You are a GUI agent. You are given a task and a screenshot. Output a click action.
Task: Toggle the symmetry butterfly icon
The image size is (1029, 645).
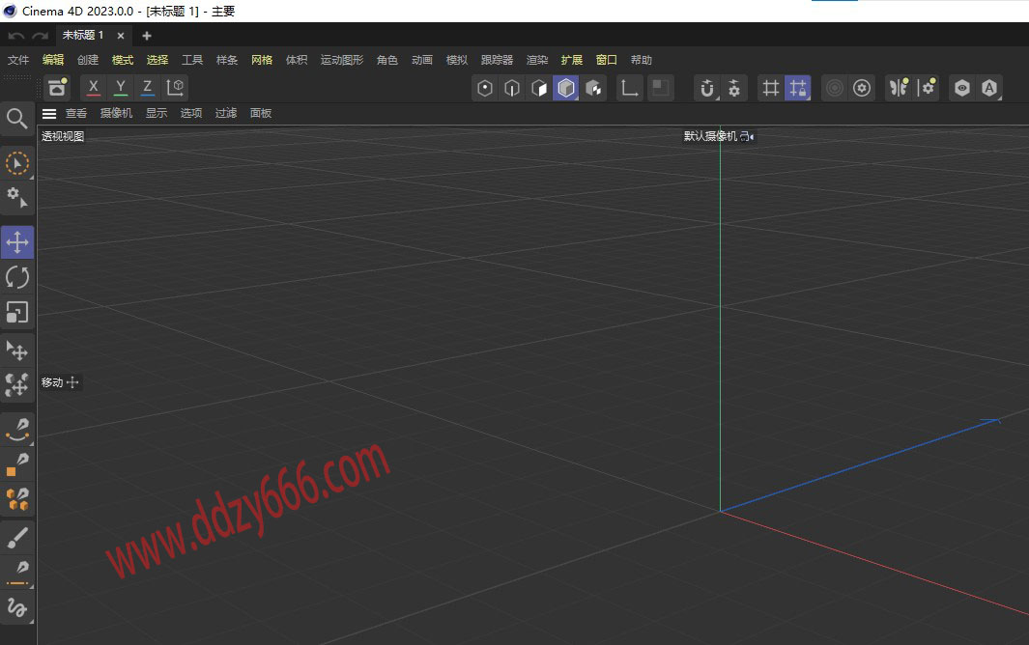tap(899, 88)
